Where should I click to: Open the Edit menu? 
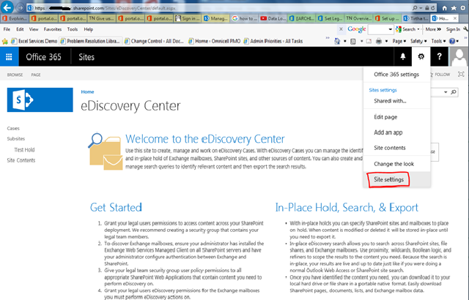pyautogui.click(x=20, y=29)
